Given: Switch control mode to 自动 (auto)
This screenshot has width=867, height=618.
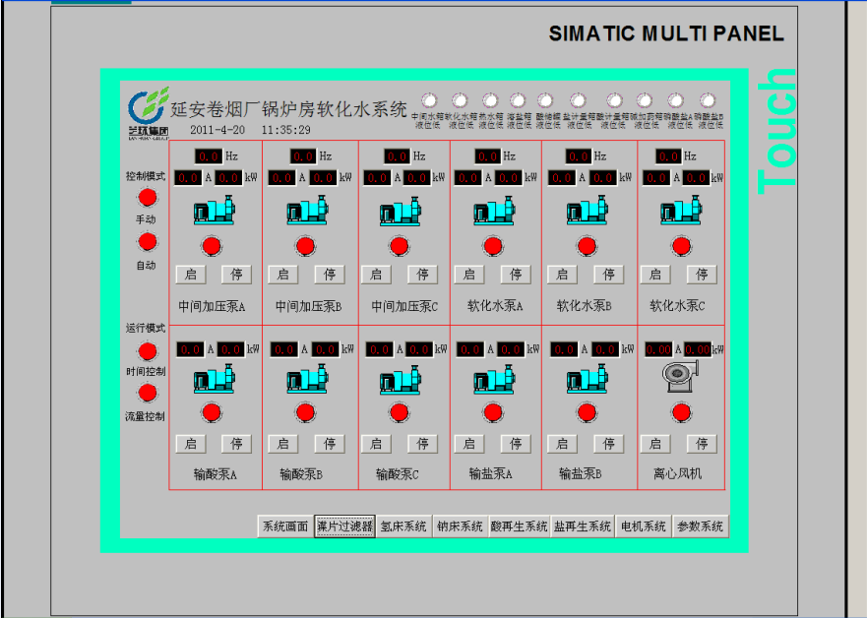Looking at the screenshot, I should 148,242.
